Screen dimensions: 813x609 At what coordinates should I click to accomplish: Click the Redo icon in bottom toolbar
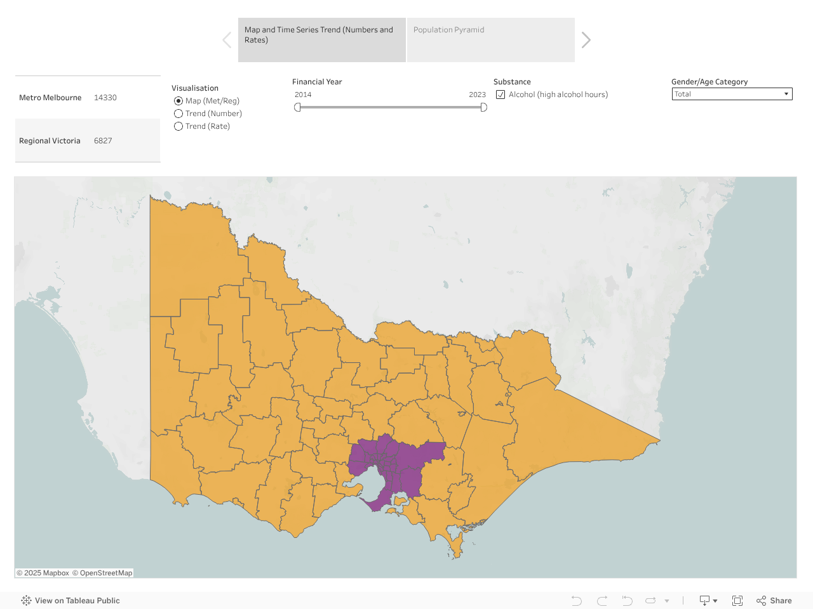[x=602, y=601]
